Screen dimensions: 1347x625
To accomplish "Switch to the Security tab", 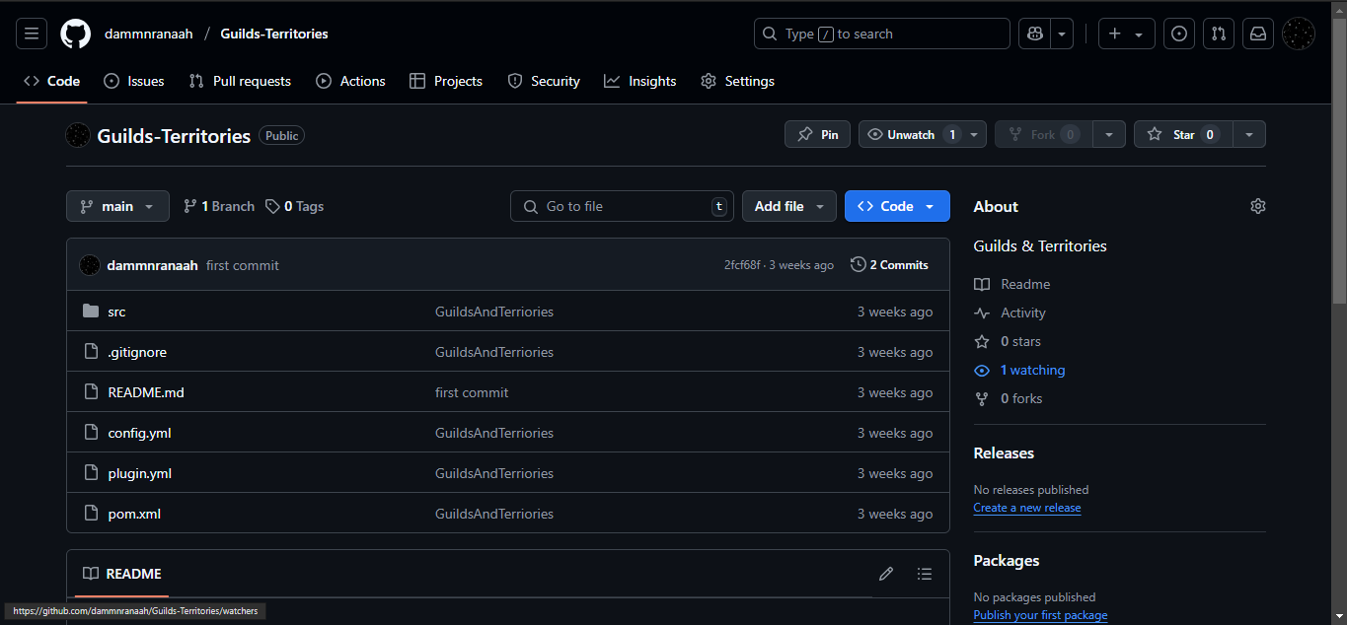I will [x=544, y=81].
